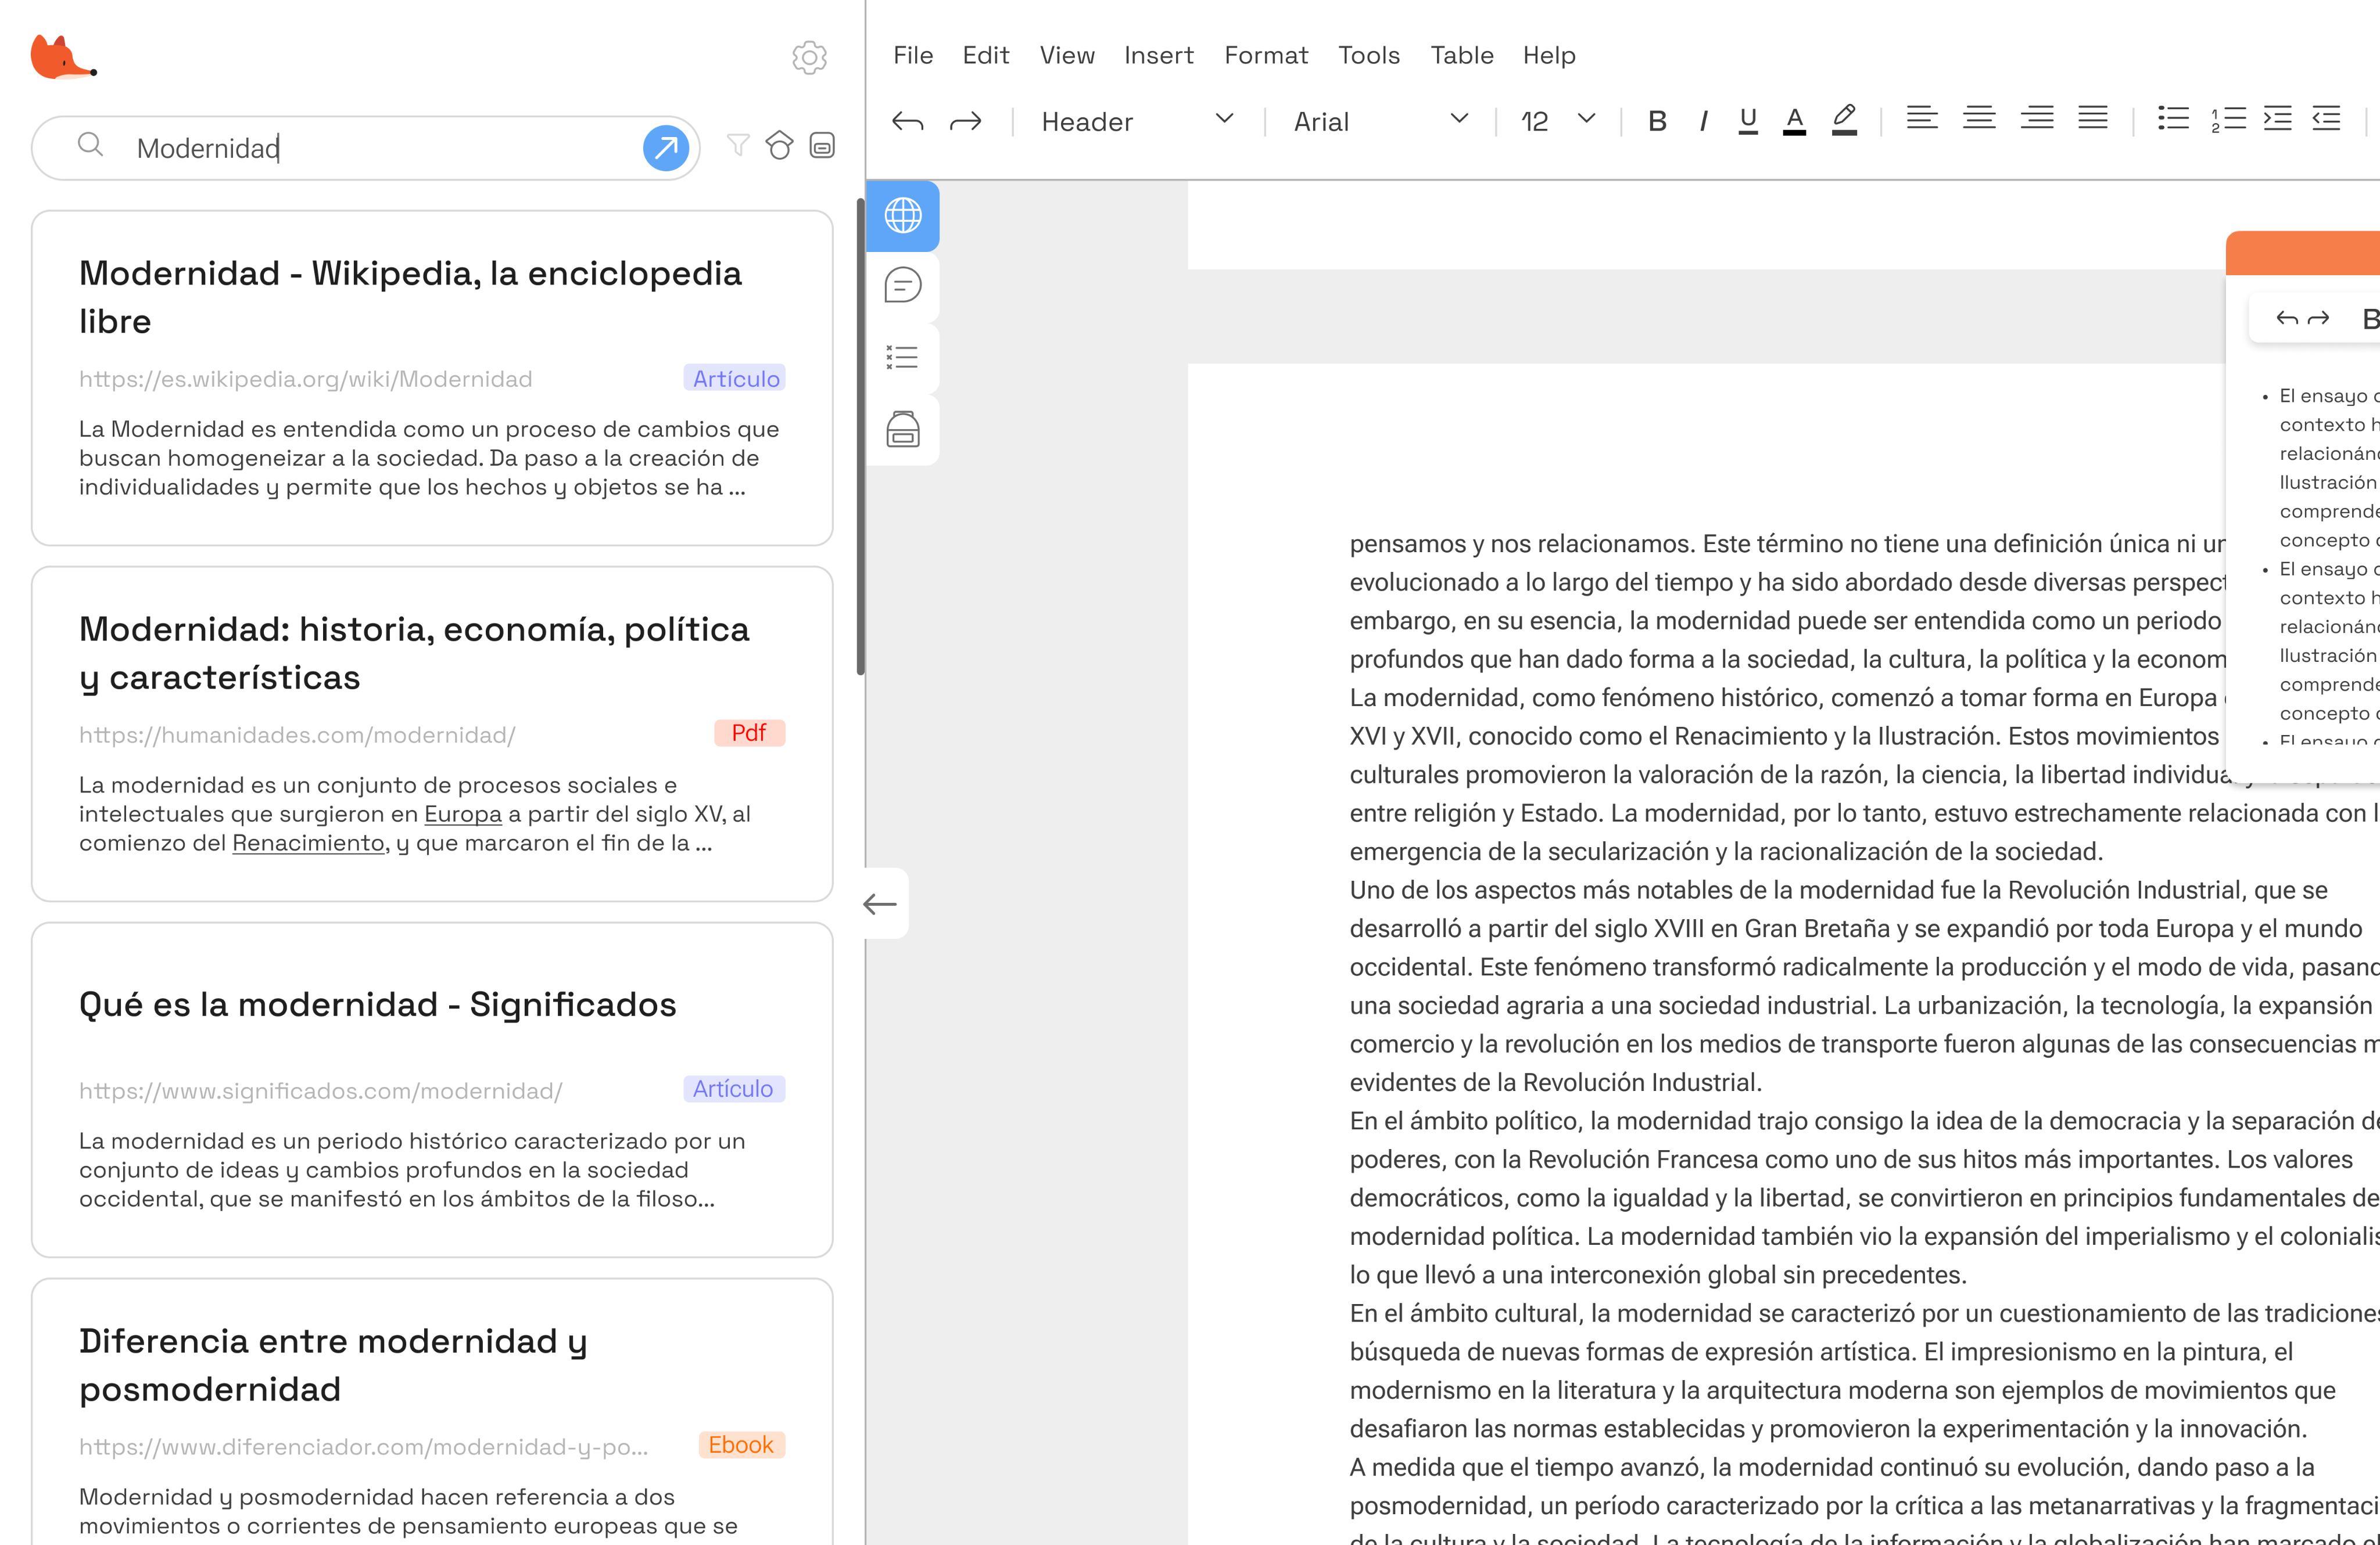The image size is (2380, 1545).
Task: Open the Arial font dropdown
Action: [x=1380, y=122]
